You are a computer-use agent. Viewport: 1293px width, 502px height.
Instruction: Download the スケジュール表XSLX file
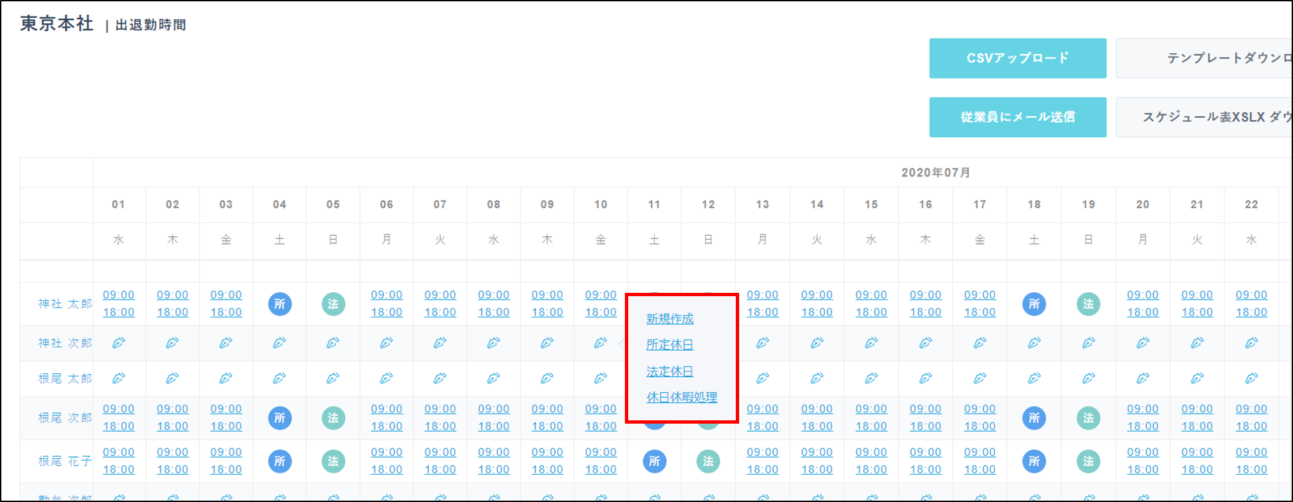(1203, 118)
